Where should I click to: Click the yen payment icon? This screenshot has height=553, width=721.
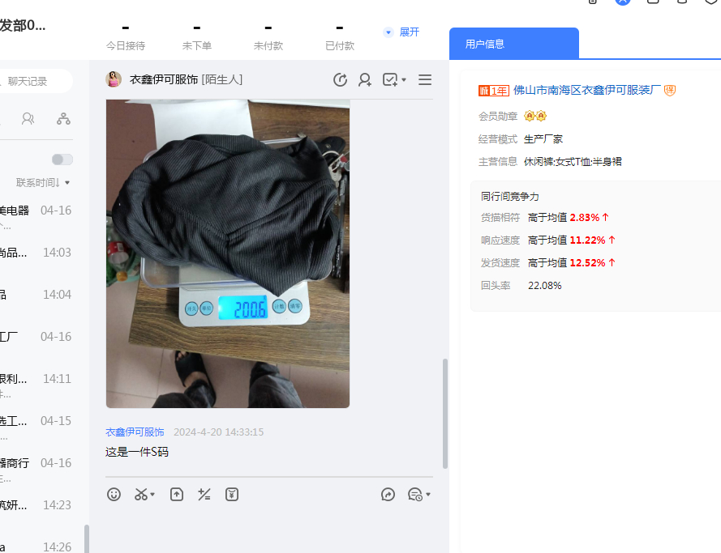pos(232,494)
